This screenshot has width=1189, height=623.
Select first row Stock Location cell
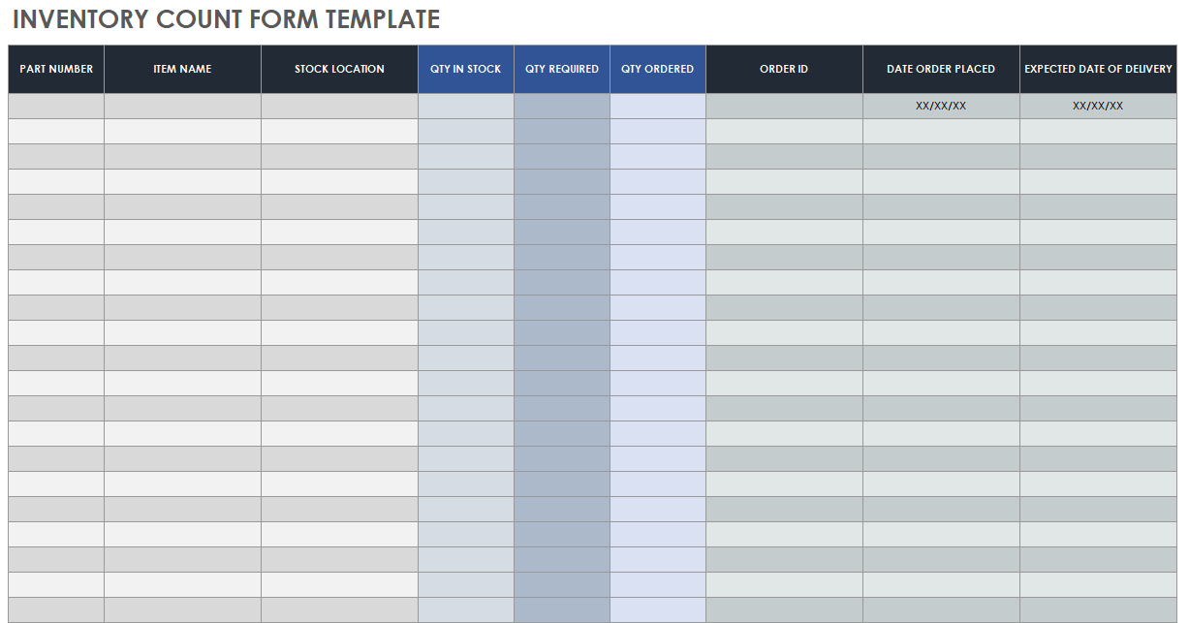[339, 107]
